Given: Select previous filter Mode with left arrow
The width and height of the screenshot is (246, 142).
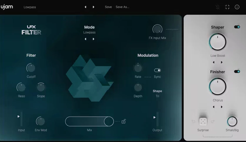Looking at the screenshot, I should tap(86, 39).
